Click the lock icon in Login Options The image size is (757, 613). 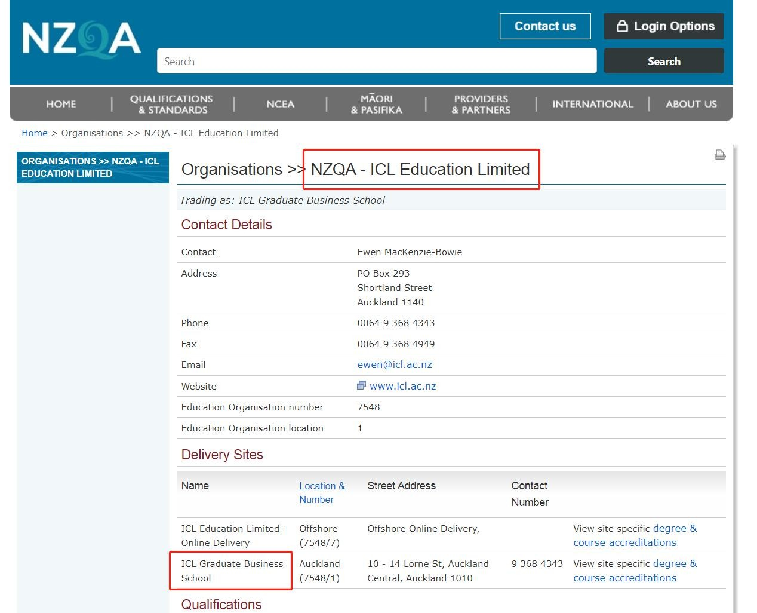tap(622, 26)
